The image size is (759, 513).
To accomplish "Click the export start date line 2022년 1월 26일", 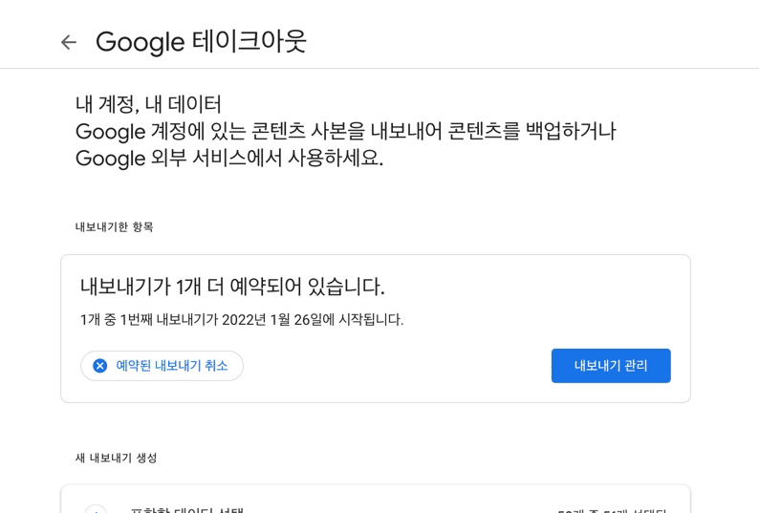I will point(242,320).
